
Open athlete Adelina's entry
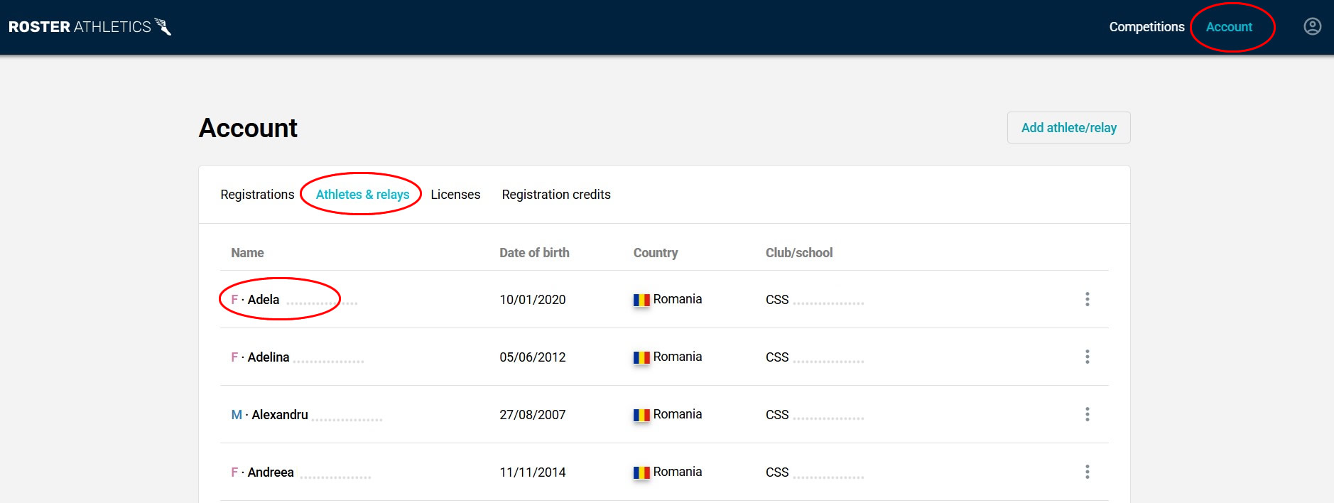(x=268, y=357)
